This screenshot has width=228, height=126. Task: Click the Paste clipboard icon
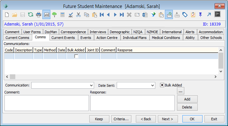[x=94, y=15]
